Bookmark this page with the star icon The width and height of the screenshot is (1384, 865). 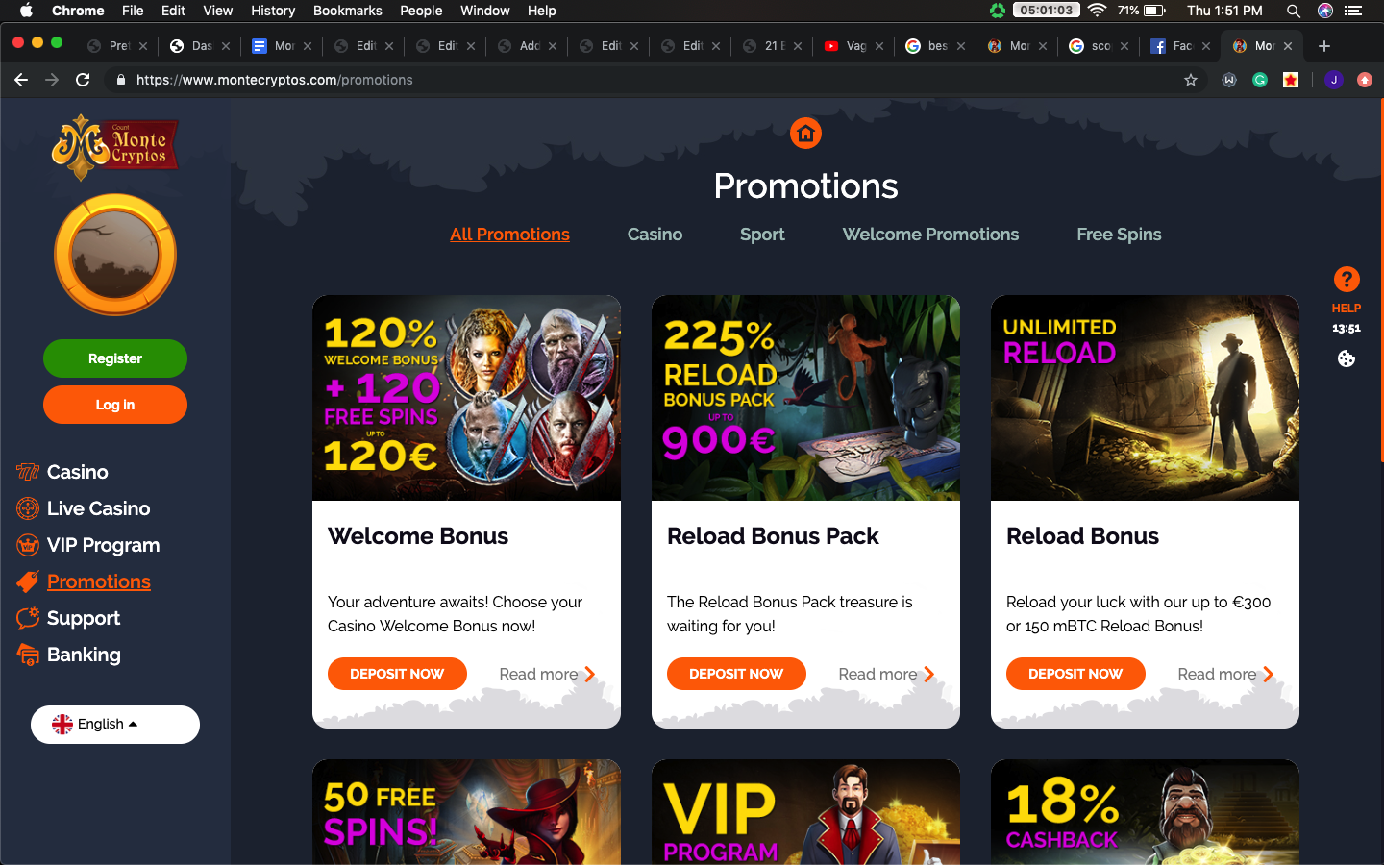(x=1191, y=80)
